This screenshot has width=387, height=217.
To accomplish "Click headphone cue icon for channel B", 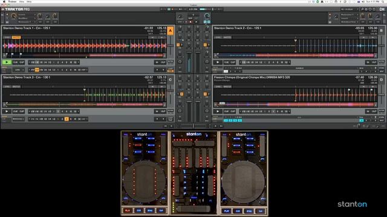I will pos(207,61).
